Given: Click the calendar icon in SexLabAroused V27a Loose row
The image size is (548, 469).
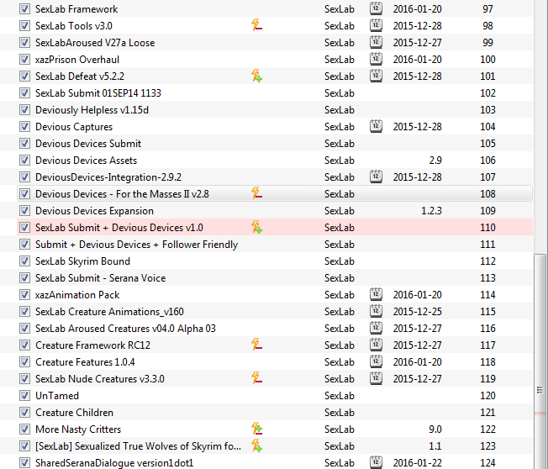Looking at the screenshot, I should tap(376, 42).
